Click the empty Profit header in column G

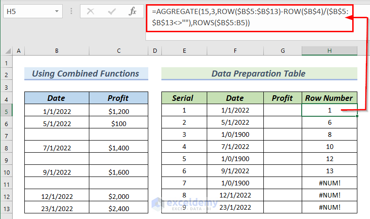click(282, 98)
